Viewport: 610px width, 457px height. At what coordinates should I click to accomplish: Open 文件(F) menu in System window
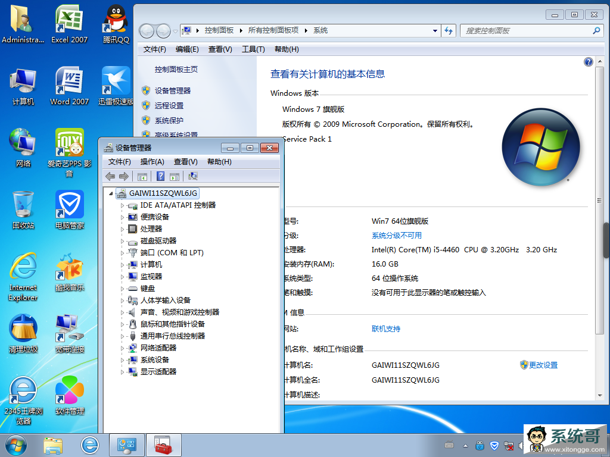(x=154, y=49)
